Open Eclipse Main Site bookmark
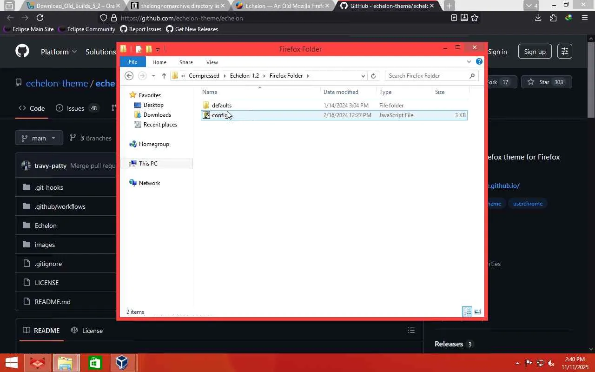Viewport: 595px width, 372px height. 29,29
